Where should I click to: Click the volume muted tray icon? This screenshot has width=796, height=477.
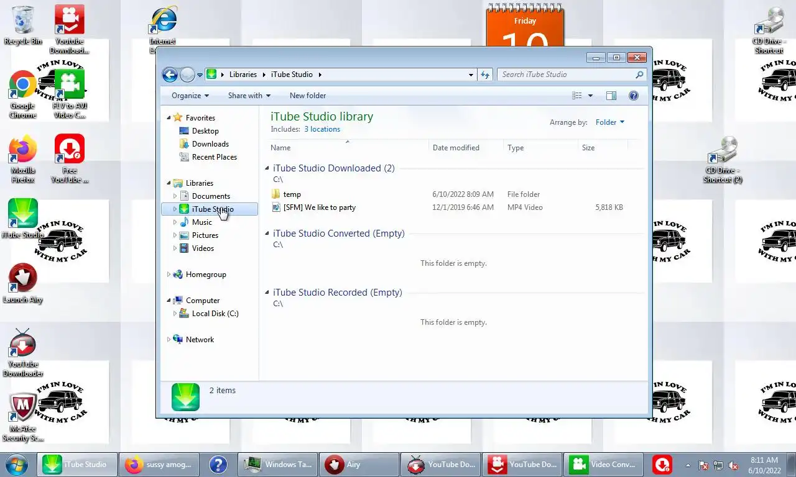(x=733, y=465)
